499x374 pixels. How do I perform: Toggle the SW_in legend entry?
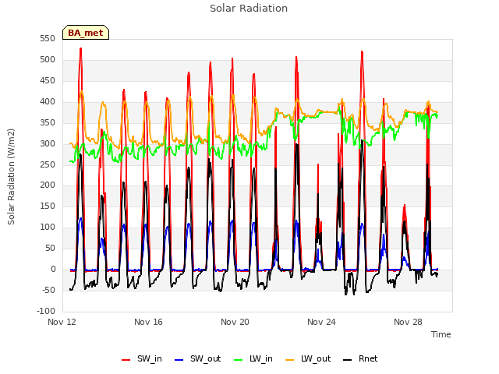(x=142, y=359)
